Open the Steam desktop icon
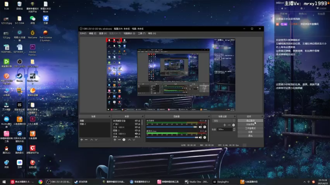 [x=20, y=78]
